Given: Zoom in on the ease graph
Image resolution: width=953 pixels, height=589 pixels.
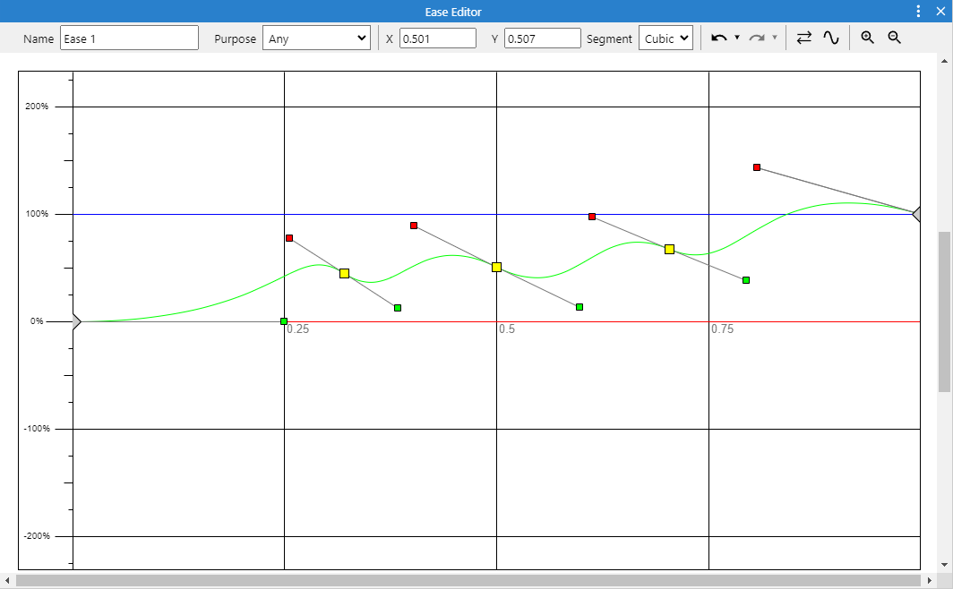Looking at the screenshot, I should point(866,38).
